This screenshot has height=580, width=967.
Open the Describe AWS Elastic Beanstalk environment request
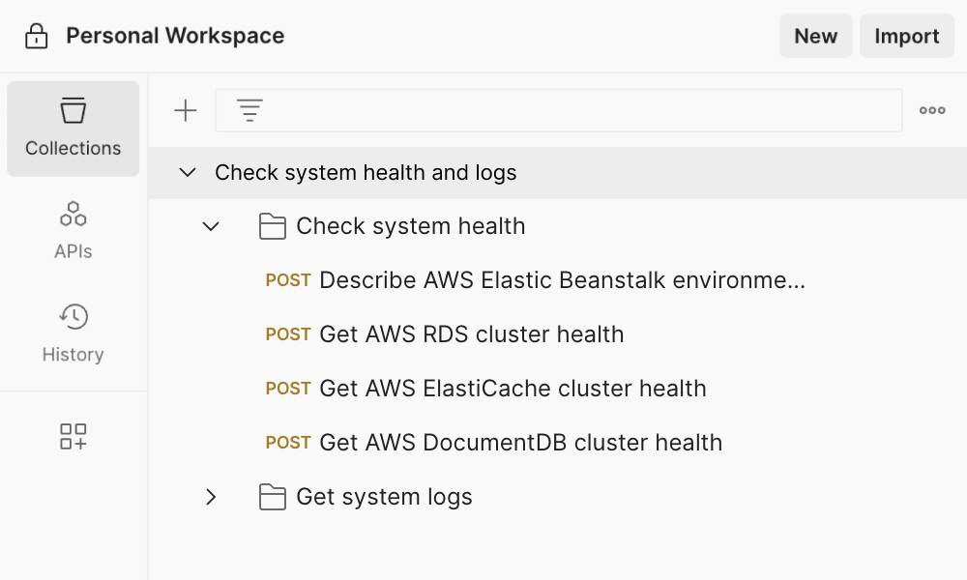pos(561,279)
